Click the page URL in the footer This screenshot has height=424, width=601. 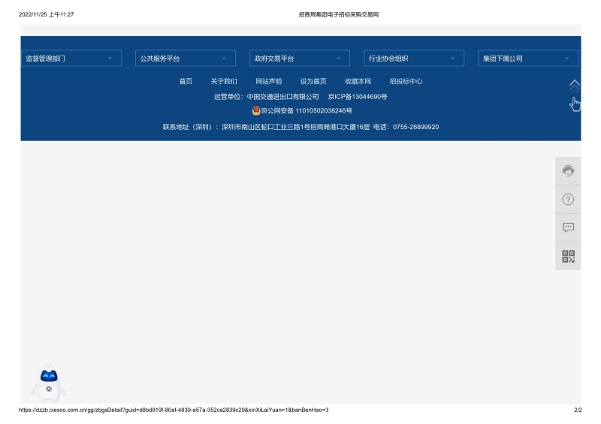174,410
